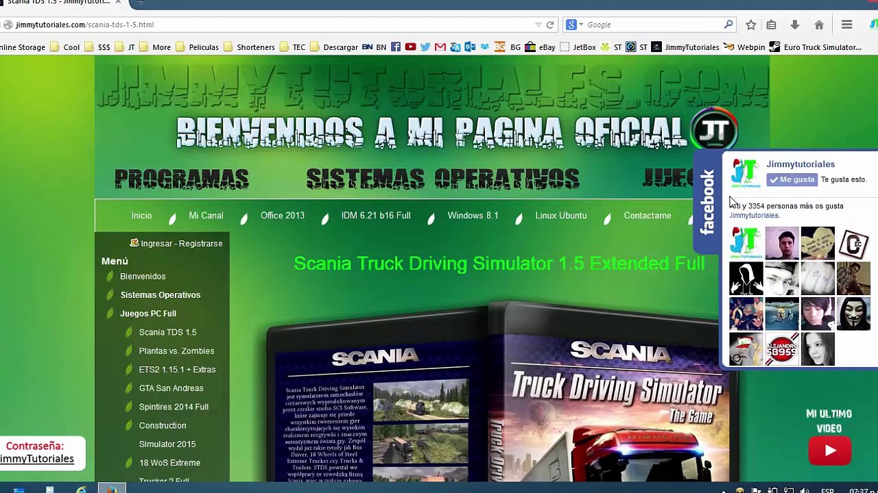The height and width of the screenshot is (493, 878).
Task: Click the round JT logo in the banner
Action: click(x=714, y=129)
